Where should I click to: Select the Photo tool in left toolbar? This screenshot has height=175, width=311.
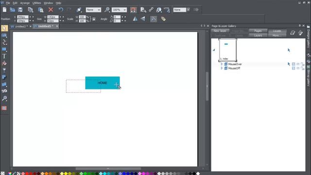[x=4, y=35]
